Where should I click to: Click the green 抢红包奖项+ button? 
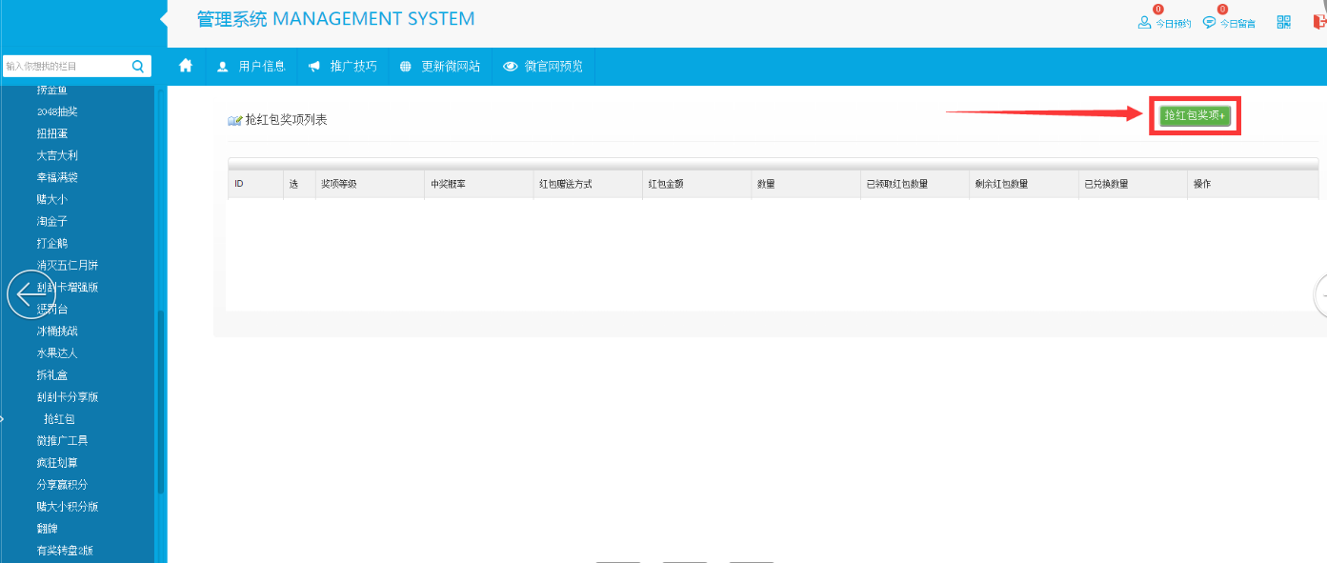1195,115
